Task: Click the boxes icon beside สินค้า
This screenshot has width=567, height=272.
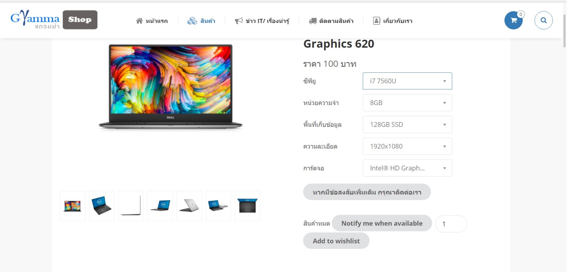Action: coord(192,21)
